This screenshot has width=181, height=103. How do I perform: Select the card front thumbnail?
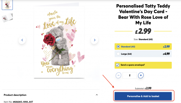point(7,5)
